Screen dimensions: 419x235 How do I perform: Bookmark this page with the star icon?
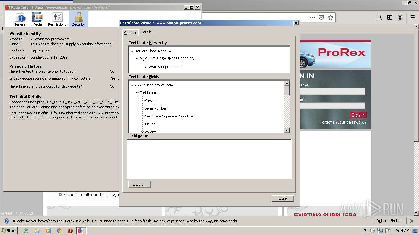pos(331,17)
